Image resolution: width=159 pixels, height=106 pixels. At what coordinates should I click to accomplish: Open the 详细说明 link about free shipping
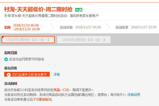[x=134, y=95]
